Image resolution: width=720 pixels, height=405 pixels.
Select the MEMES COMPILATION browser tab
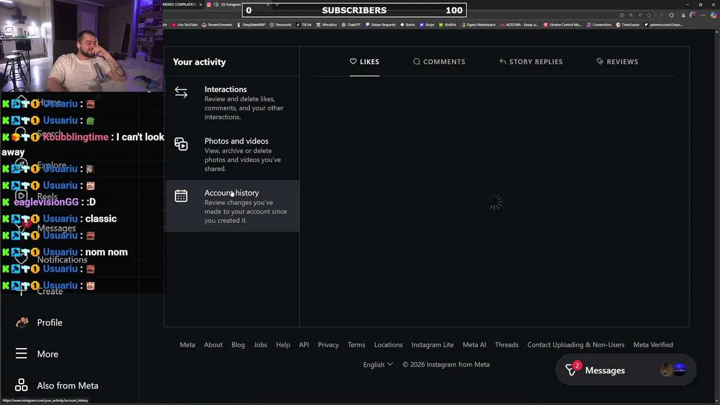(x=182, y=4)
